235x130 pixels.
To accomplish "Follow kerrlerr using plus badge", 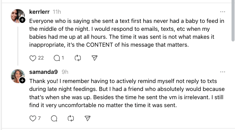I will coord(22,20).
